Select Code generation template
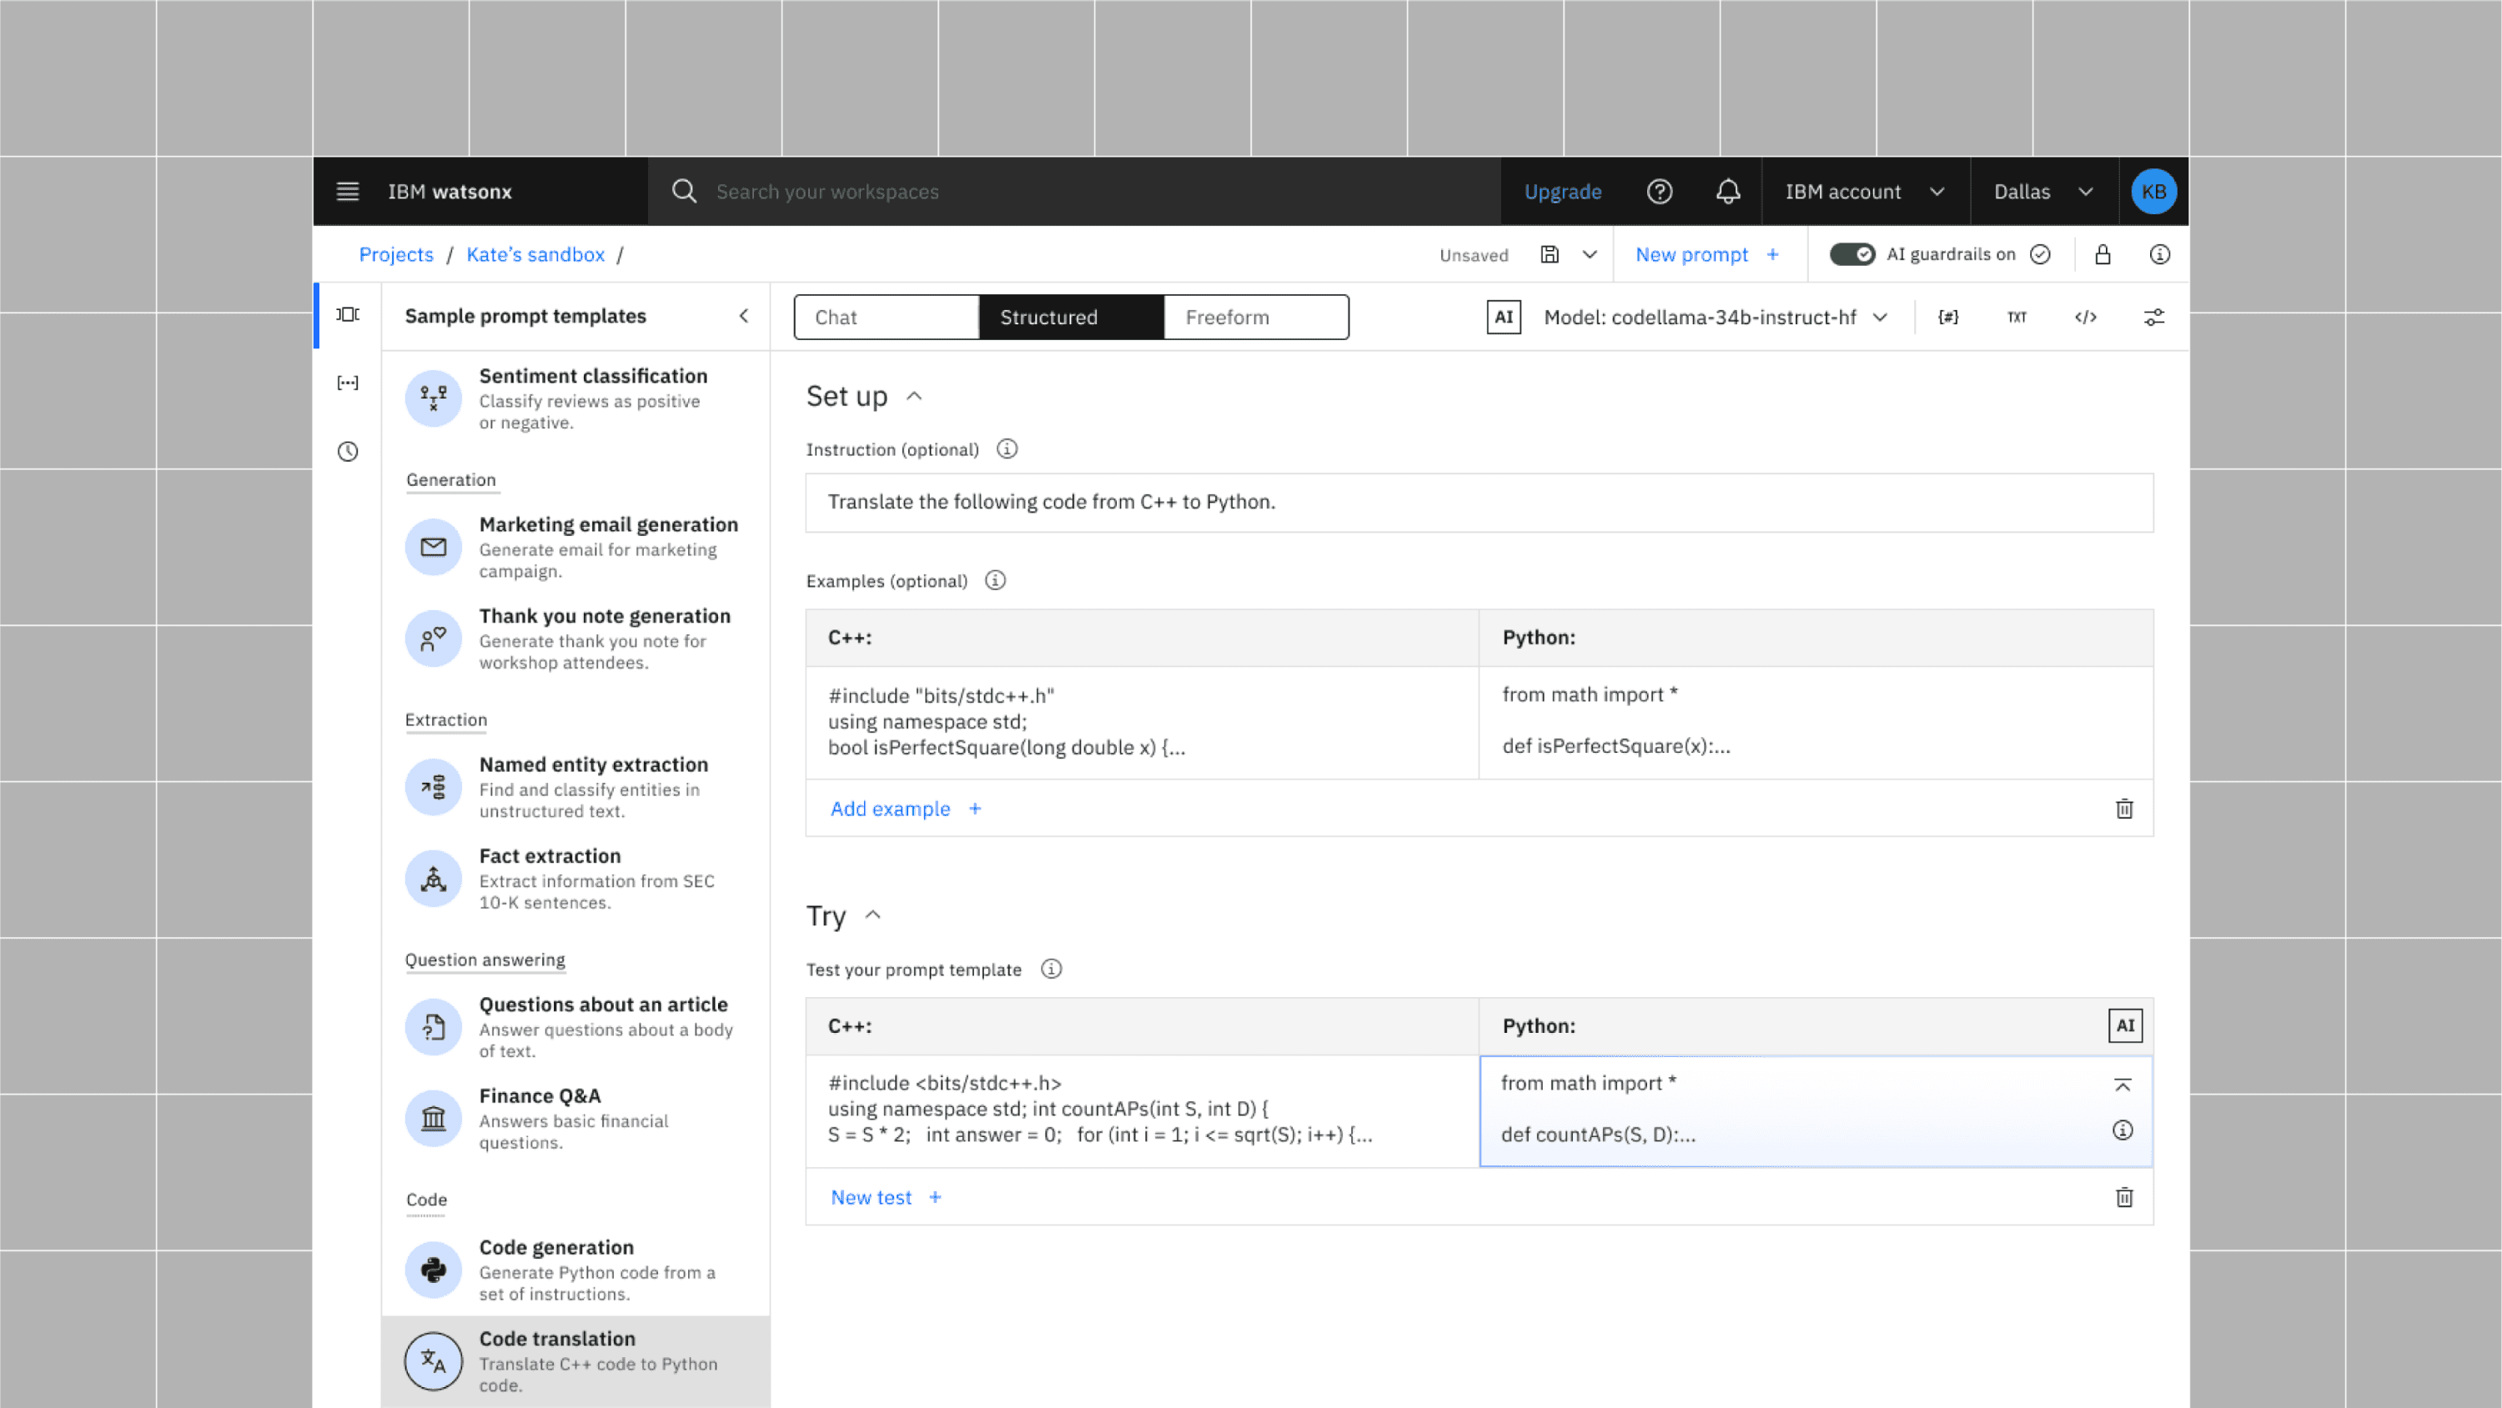2502x1408 pixels. [576, 1270]
